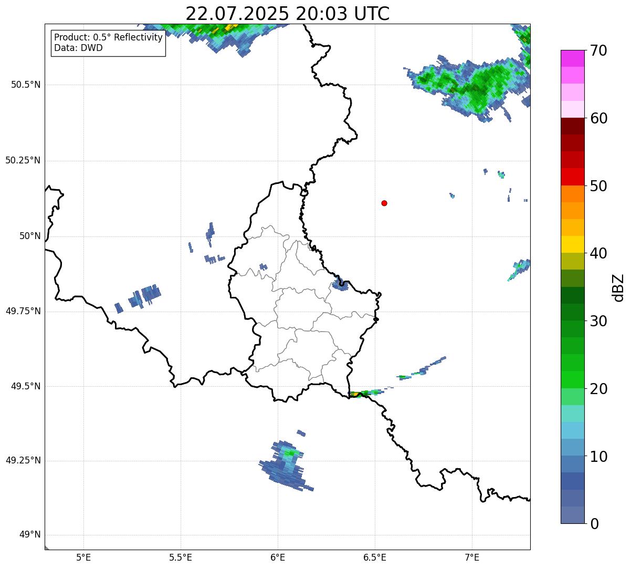Click the plot title 22.07.2025 20:03 UTC
The image size is (631, 568).
click(x=288, y=14)
